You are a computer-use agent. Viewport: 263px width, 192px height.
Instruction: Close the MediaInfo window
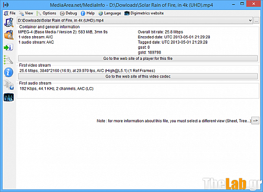pos(254,4)
